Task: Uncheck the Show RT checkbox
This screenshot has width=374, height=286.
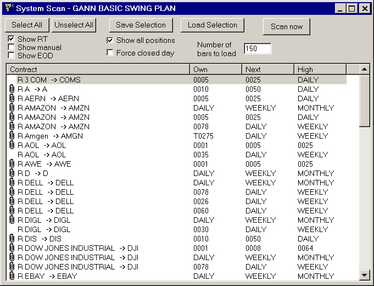Action: [x=12, y=39]
